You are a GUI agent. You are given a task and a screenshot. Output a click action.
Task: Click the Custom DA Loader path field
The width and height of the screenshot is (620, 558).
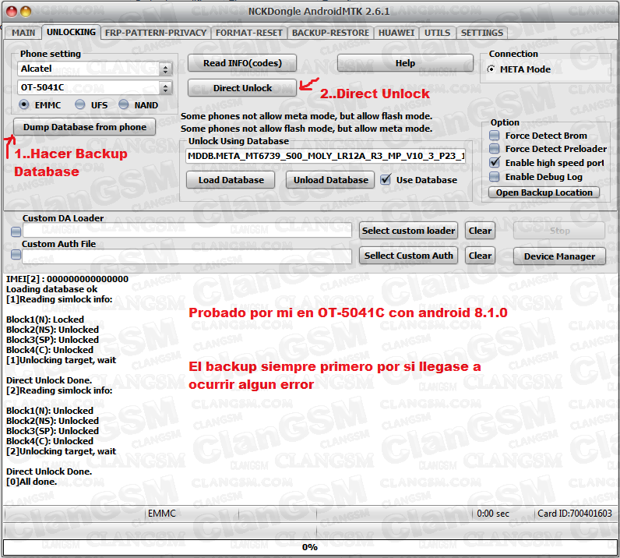coord(187,231)
